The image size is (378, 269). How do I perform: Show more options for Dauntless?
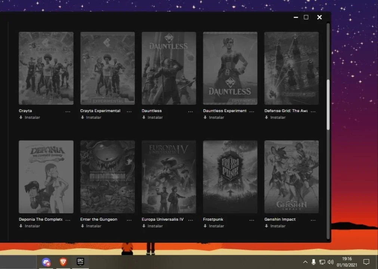190,111
